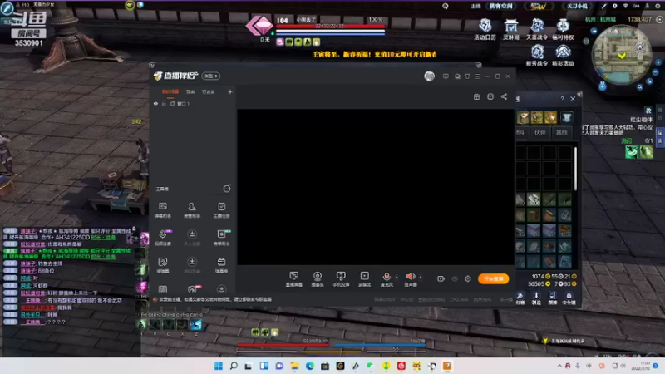Open the 福利特权 icon

[563, 30]
